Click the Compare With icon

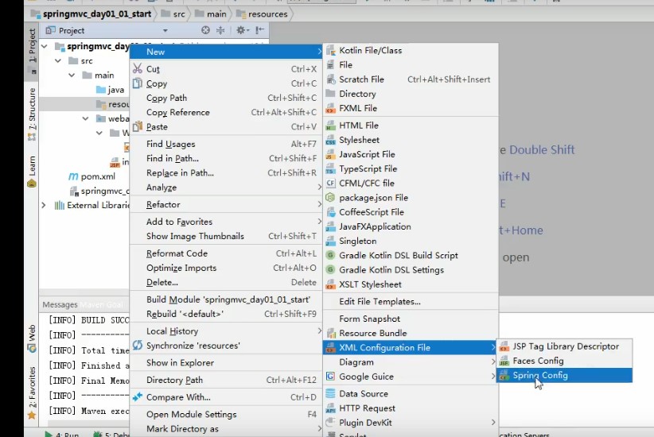137,397
